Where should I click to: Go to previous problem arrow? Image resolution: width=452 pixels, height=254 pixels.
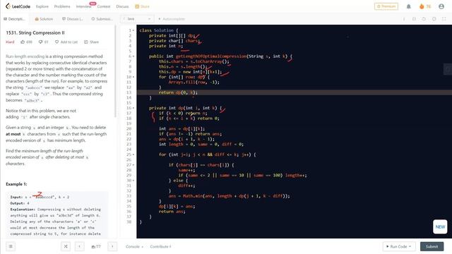80,246
